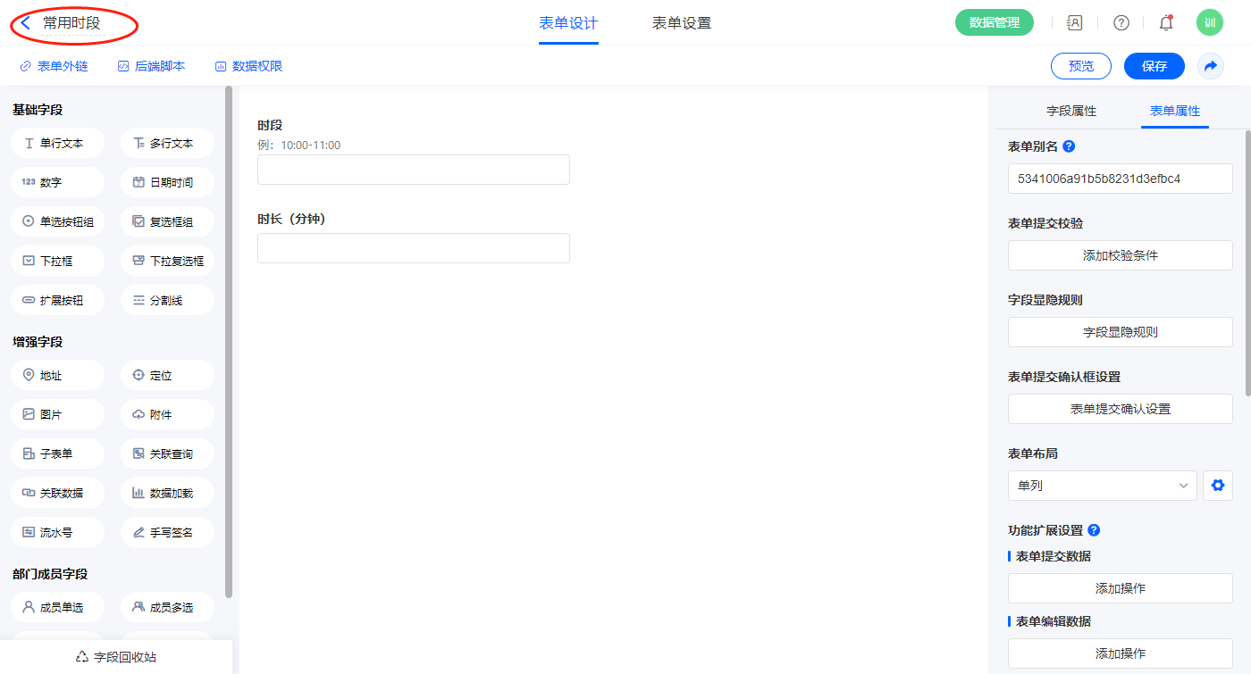
Task: Click the help icon next to 表单别名
Action: point(1069,146)
